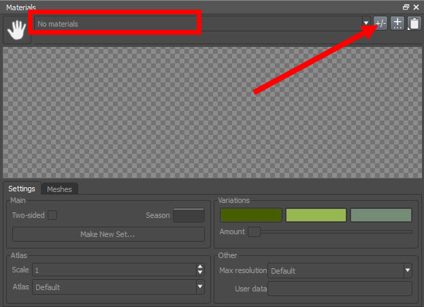Select the light green variation swatch
This screenshot has width=424, height=307.
point(316,215)
